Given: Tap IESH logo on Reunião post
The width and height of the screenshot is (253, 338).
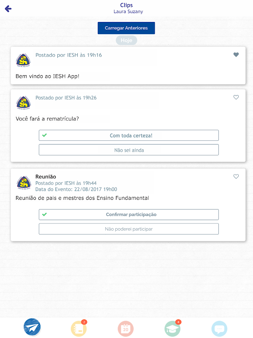Looking at the screenshot, I should click(24, 183).
